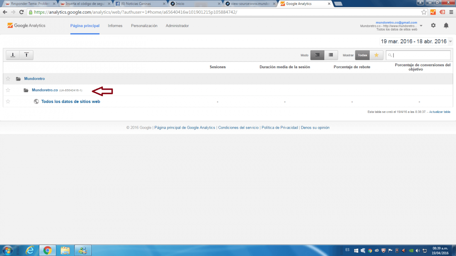Star Todos los datos de sitios web
This screenshot has height=256, width=456.
pyautogui.click(x=8, y=101)
